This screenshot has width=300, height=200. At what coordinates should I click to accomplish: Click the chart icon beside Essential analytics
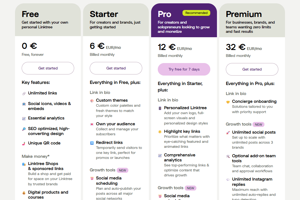tap(24, 118)
